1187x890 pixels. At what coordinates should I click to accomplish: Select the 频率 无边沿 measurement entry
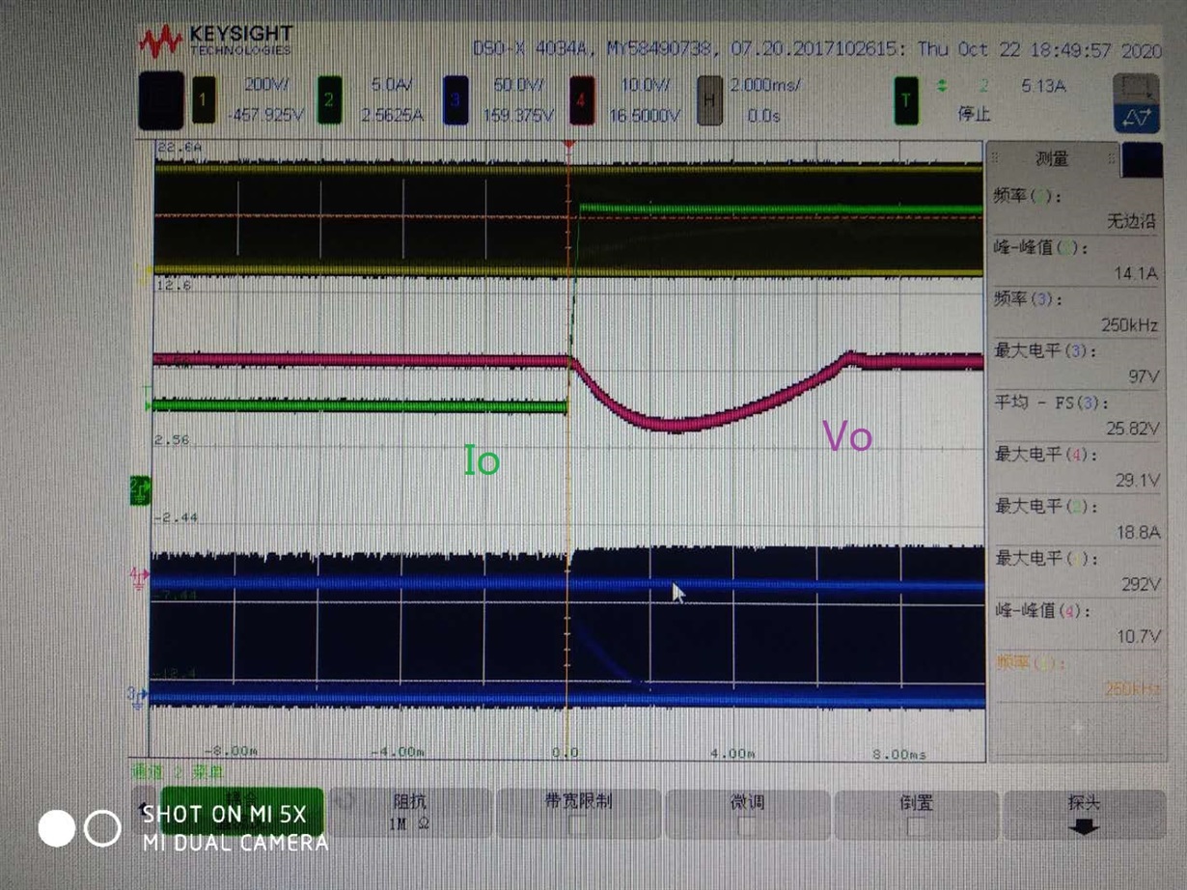(1076, 208)
